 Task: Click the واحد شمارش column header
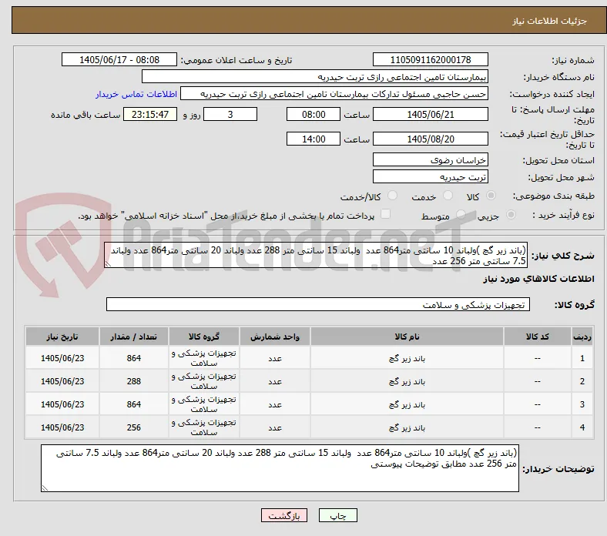tap(274, 337)
